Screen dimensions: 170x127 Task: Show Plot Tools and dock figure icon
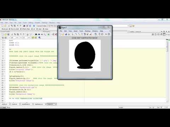[x=109, y=34]
